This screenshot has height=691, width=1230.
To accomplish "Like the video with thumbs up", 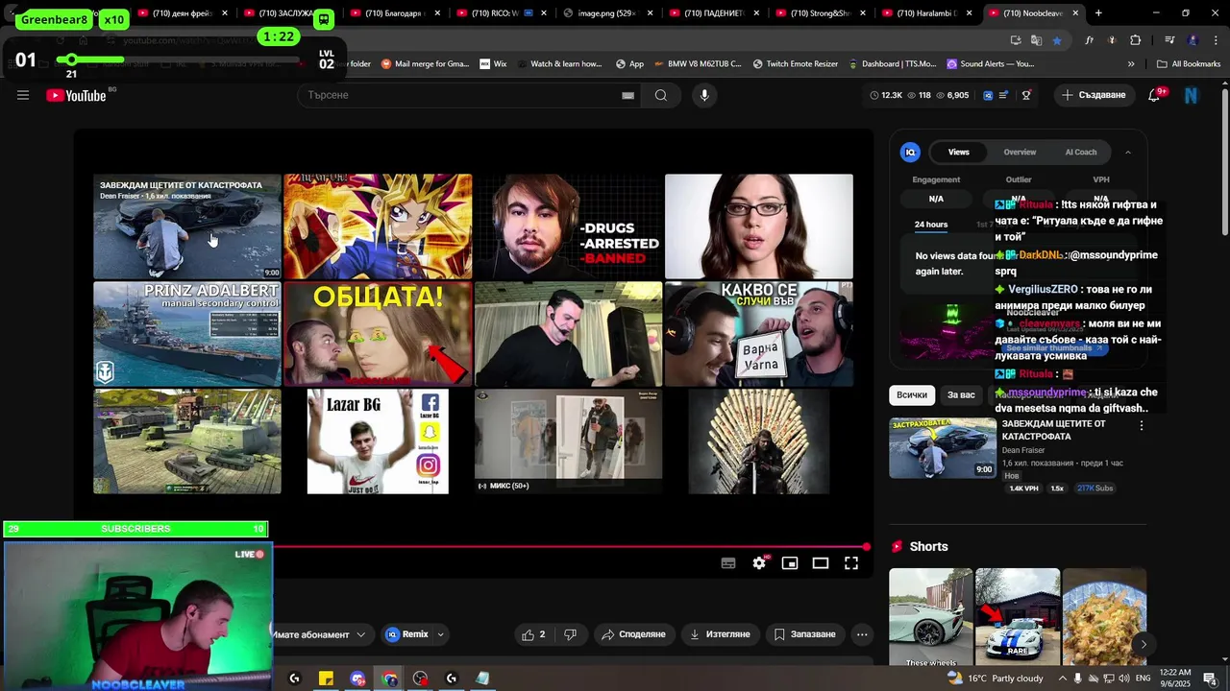I will 533,634.
